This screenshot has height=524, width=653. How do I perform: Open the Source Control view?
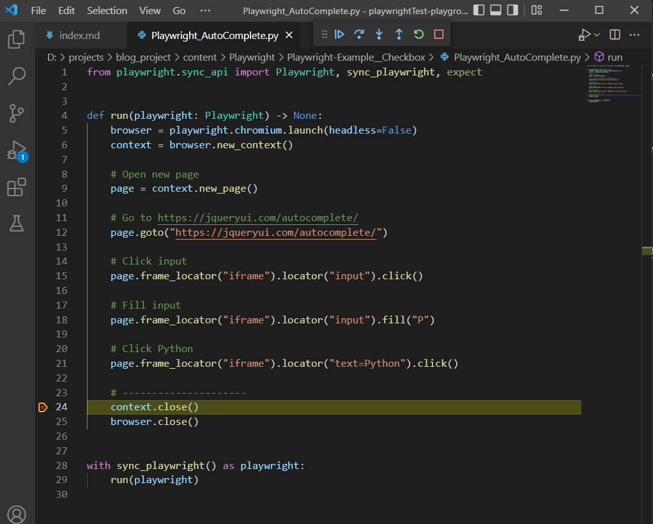point(17,114)
